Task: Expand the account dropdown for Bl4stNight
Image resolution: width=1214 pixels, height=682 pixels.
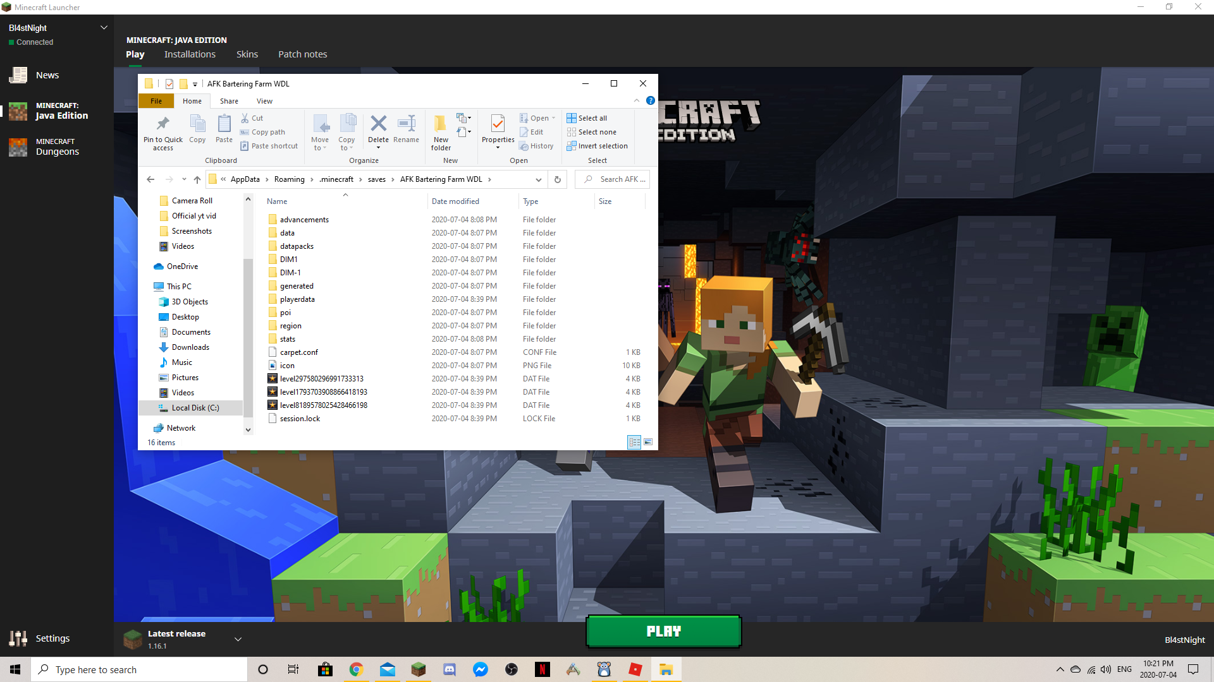Action: 104,28
